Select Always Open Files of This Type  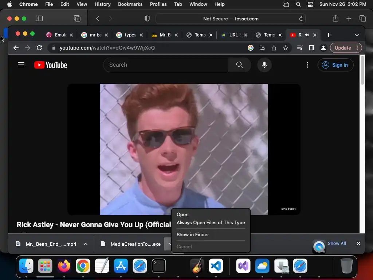(211, 223)
